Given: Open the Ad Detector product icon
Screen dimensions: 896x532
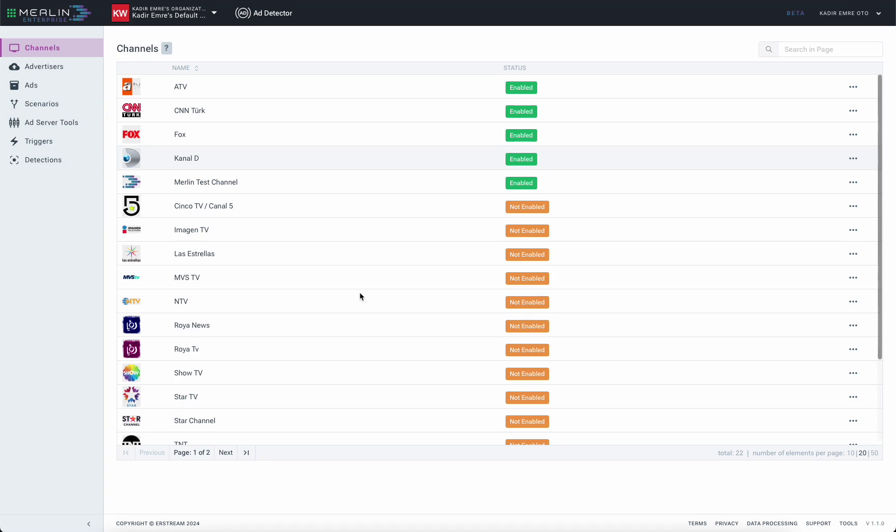Looking at the screenshot, I should coord(243,13).
